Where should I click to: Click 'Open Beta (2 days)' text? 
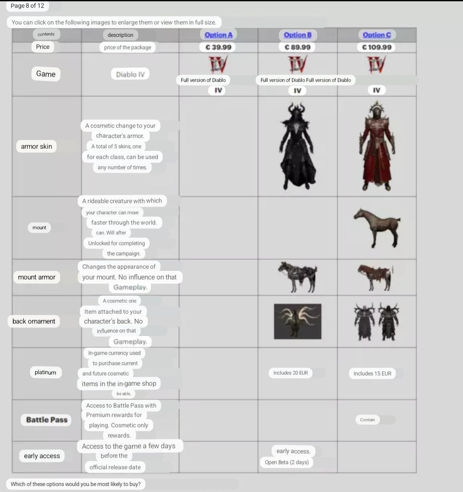point(287,462)
